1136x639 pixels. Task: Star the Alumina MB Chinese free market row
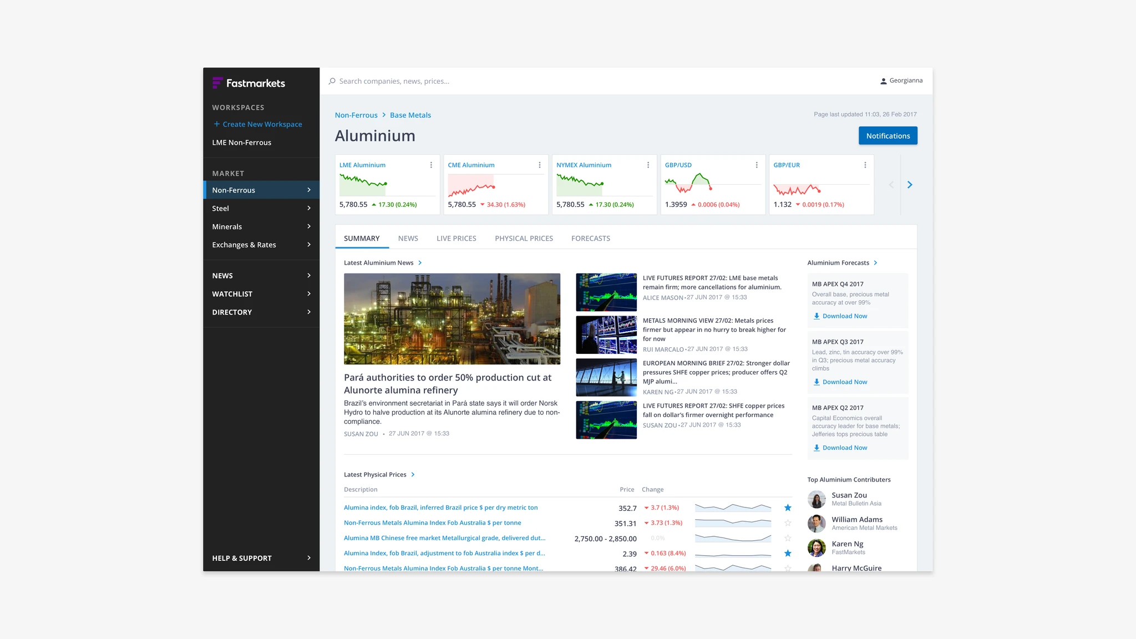tap(787, 538)
